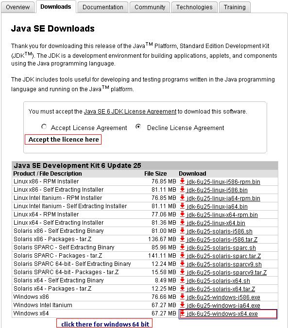This screenshot has width=288, height=328.
Task: Click the '8.49 MB' file size cell
Action: pyautogui.click(x=166, y=280)
